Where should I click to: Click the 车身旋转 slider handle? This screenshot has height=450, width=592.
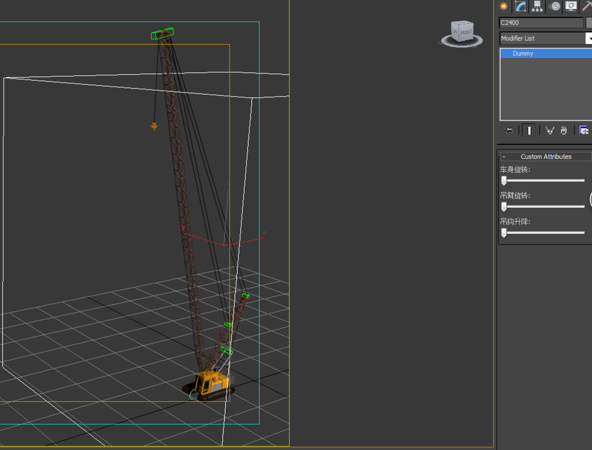click(504, 180)
